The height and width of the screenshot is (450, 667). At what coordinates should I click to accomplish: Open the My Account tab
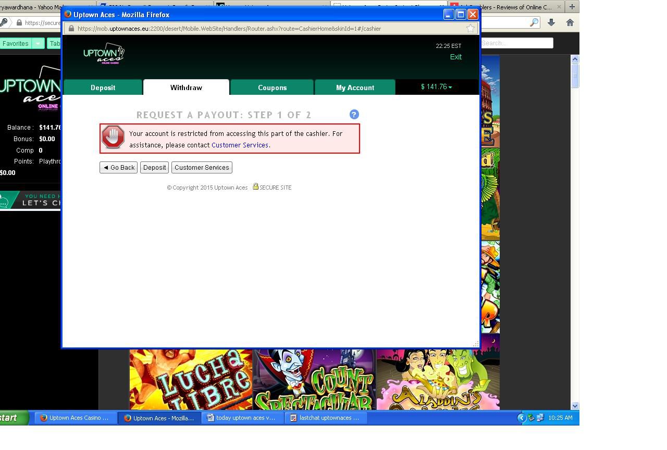355,87
